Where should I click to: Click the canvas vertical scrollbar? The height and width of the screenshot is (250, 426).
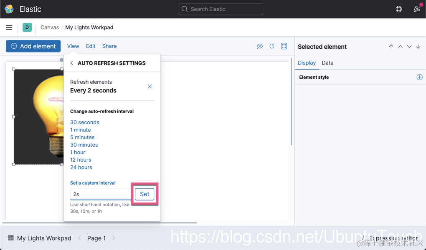[292, 101]
